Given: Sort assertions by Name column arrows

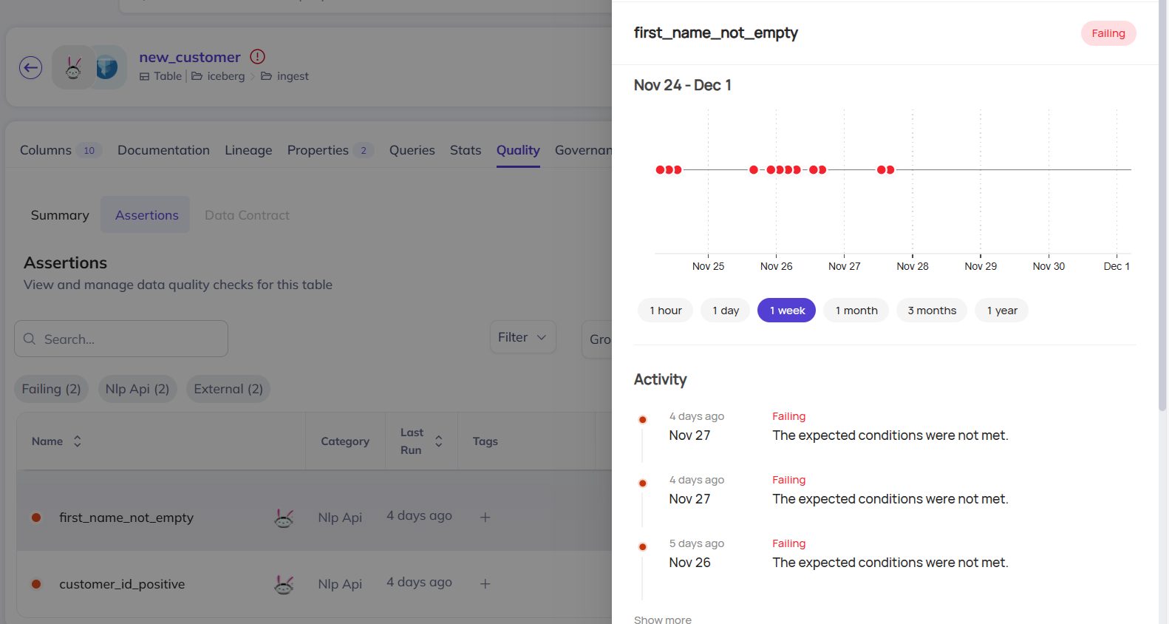Looking at the screenshot, I should tap(78, 441).
